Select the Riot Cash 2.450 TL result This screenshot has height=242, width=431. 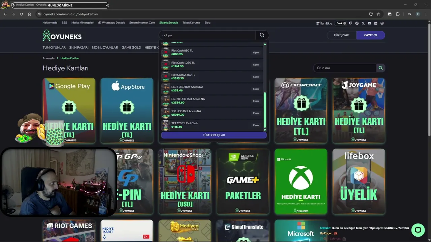pos(212,77)
